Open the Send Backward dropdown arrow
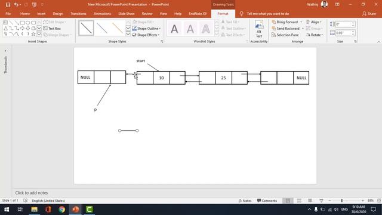The height and width of the screenshot is (215, 382). click(x=303, y=29)
